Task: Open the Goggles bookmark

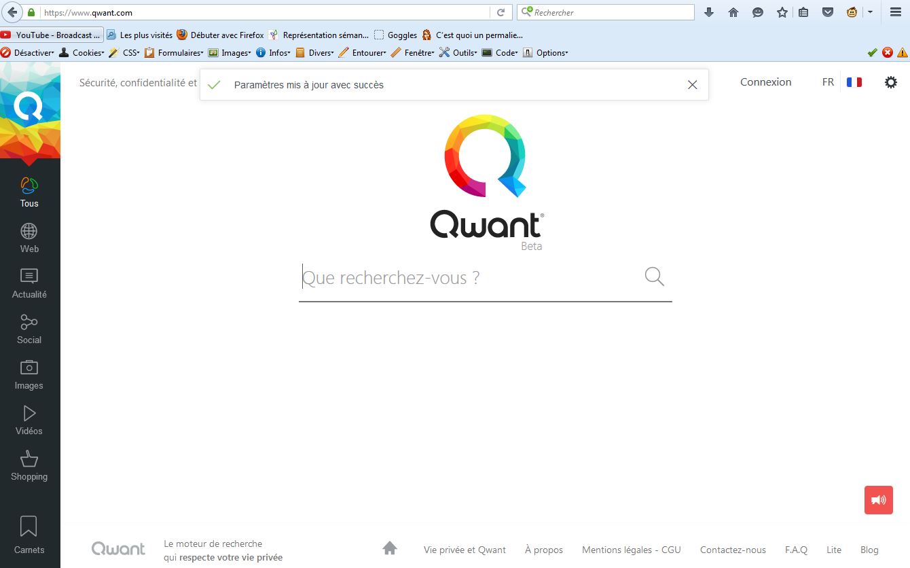Action: (395, 35)
